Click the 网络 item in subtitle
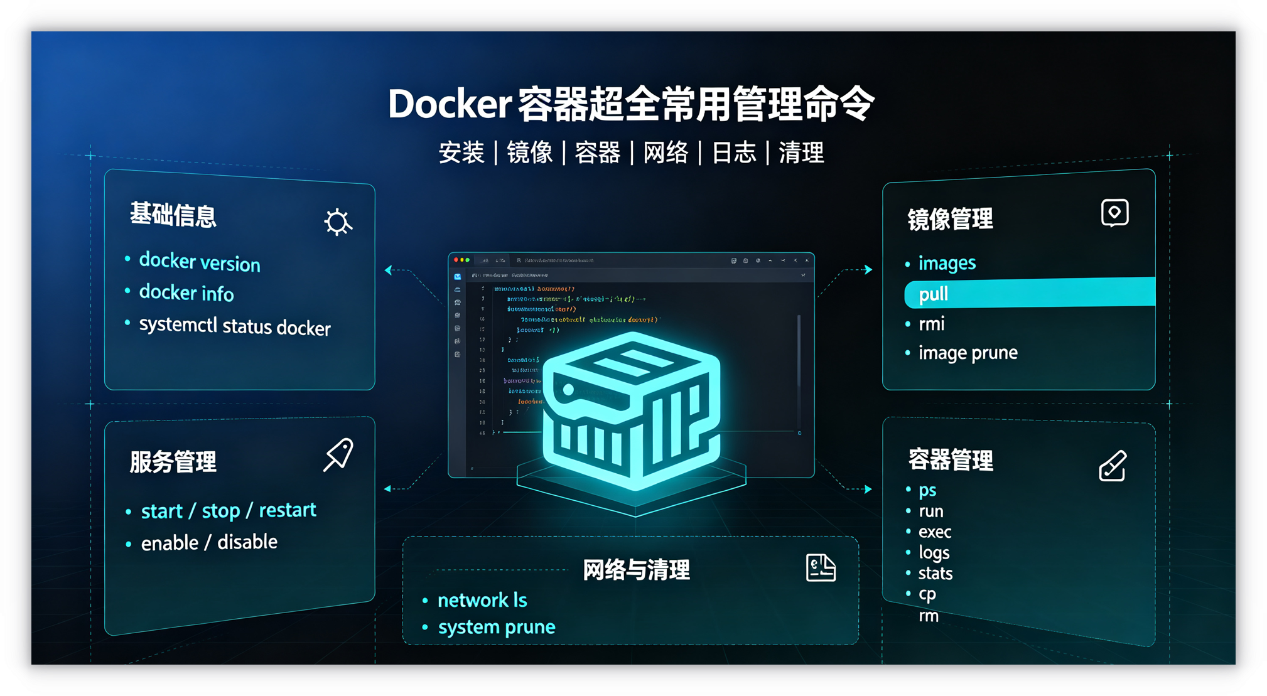Viewport: 1267px width, 696px height. click(x=666, y=153)
